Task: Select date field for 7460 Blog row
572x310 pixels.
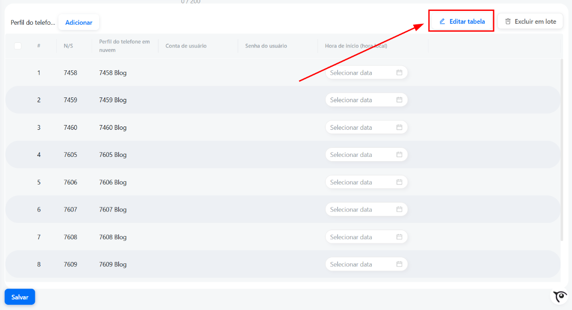Action: pos(367,127)
